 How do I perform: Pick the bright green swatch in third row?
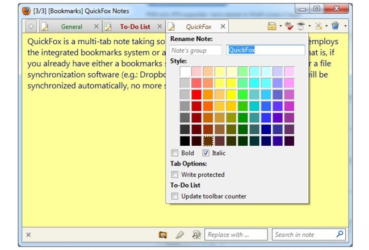pos(242,95)
